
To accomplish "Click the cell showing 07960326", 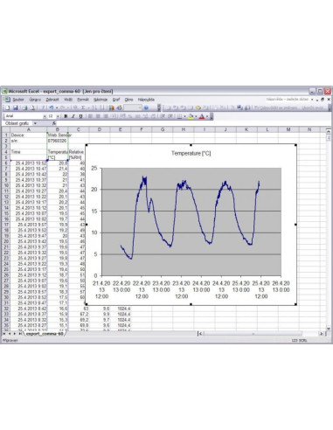I will [x=58, y=141].
